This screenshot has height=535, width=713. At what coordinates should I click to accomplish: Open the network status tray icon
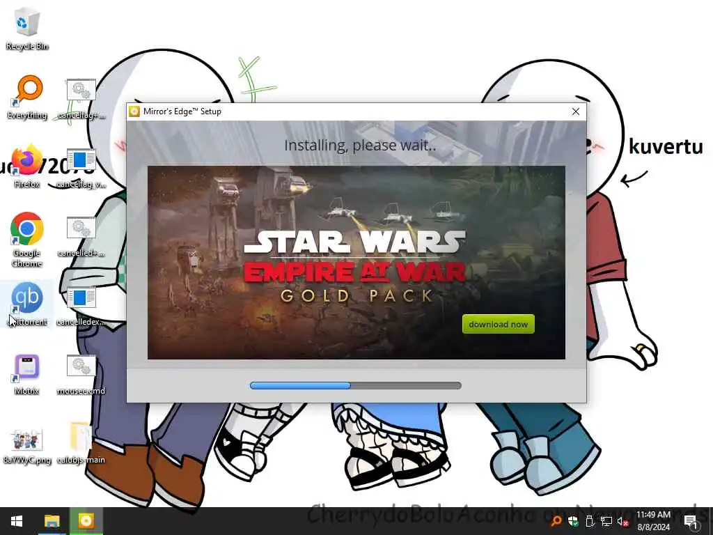click(606, 521)
